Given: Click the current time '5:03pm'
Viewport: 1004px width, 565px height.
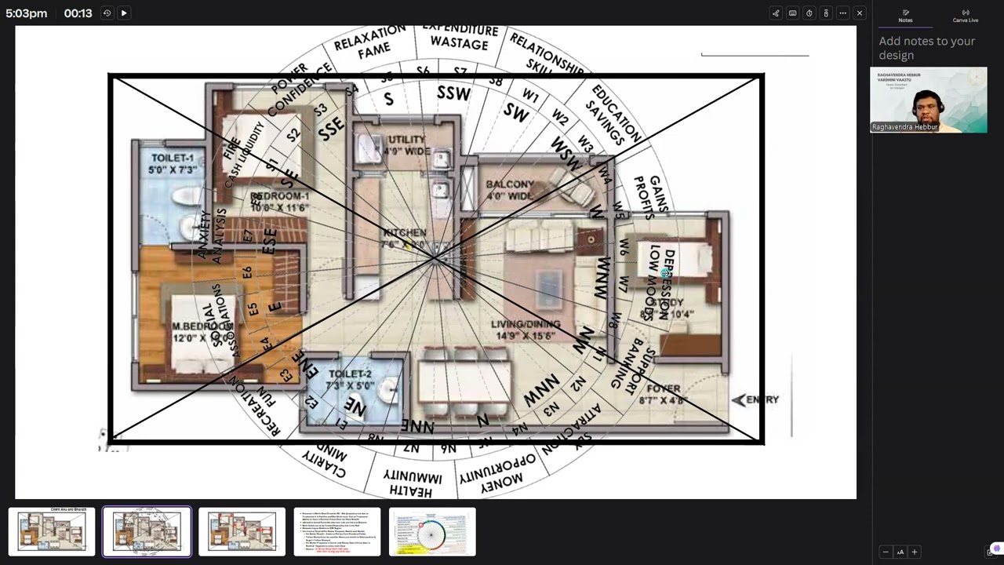Looking at the screenshot, I should point(26,13).
